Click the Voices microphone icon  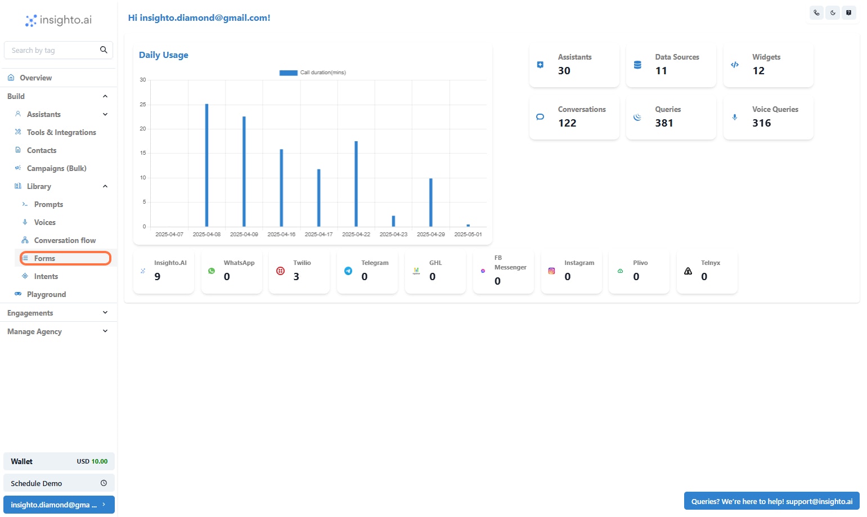click(25, 222)
